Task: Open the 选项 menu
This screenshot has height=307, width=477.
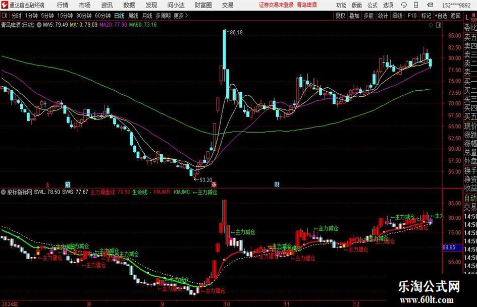Action: point(388,5)
